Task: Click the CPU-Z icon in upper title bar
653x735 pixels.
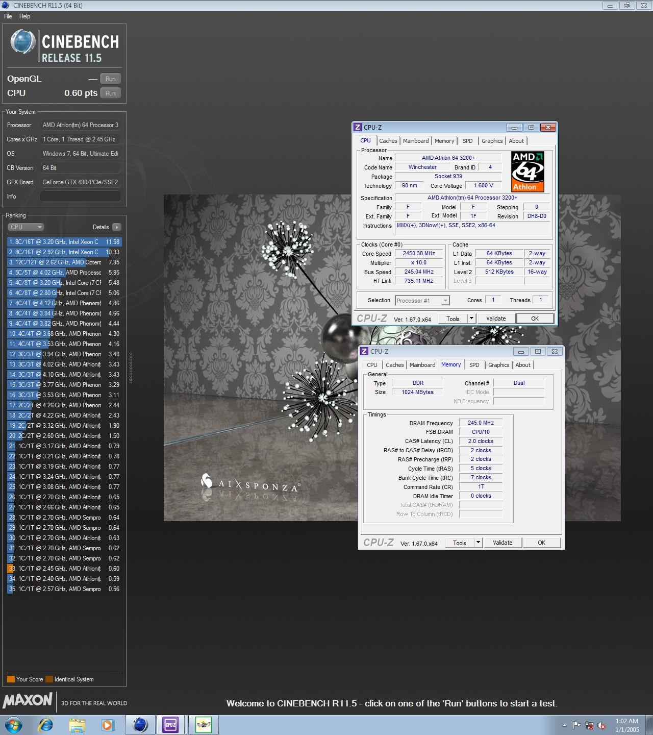Action: click(358, 127)
